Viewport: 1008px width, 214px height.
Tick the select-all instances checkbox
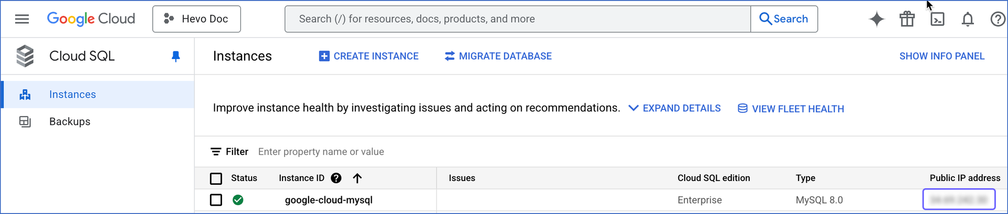pos(216,178)
